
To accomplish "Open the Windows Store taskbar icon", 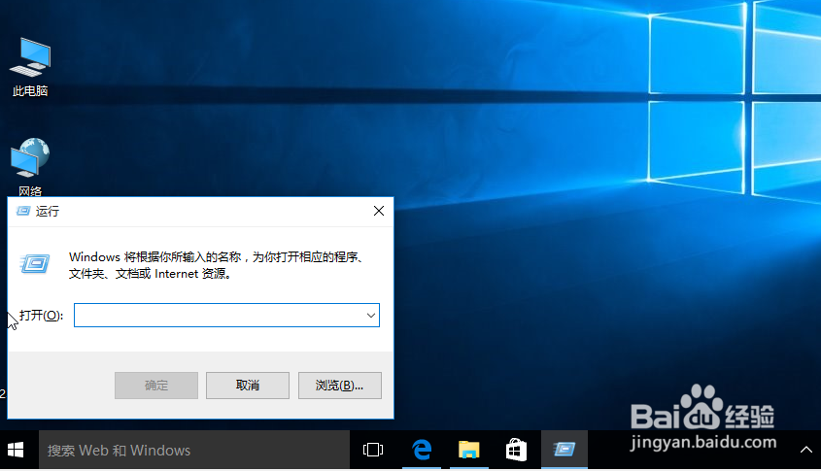I will pyautogui.click(x=516, y=450).
